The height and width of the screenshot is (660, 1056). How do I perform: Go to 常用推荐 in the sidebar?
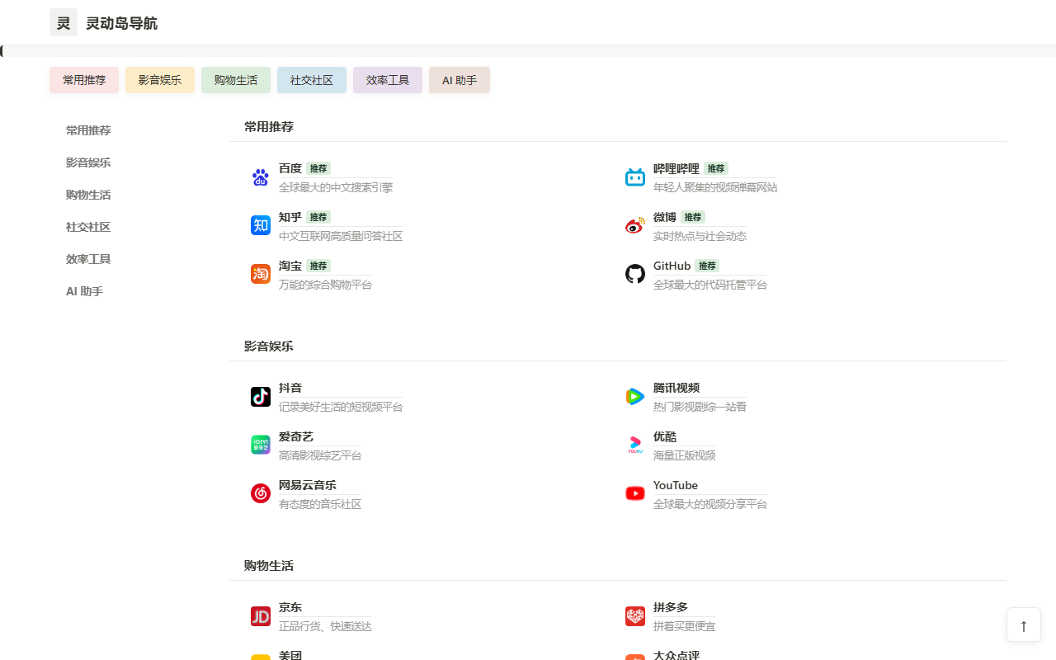point(88,130)
